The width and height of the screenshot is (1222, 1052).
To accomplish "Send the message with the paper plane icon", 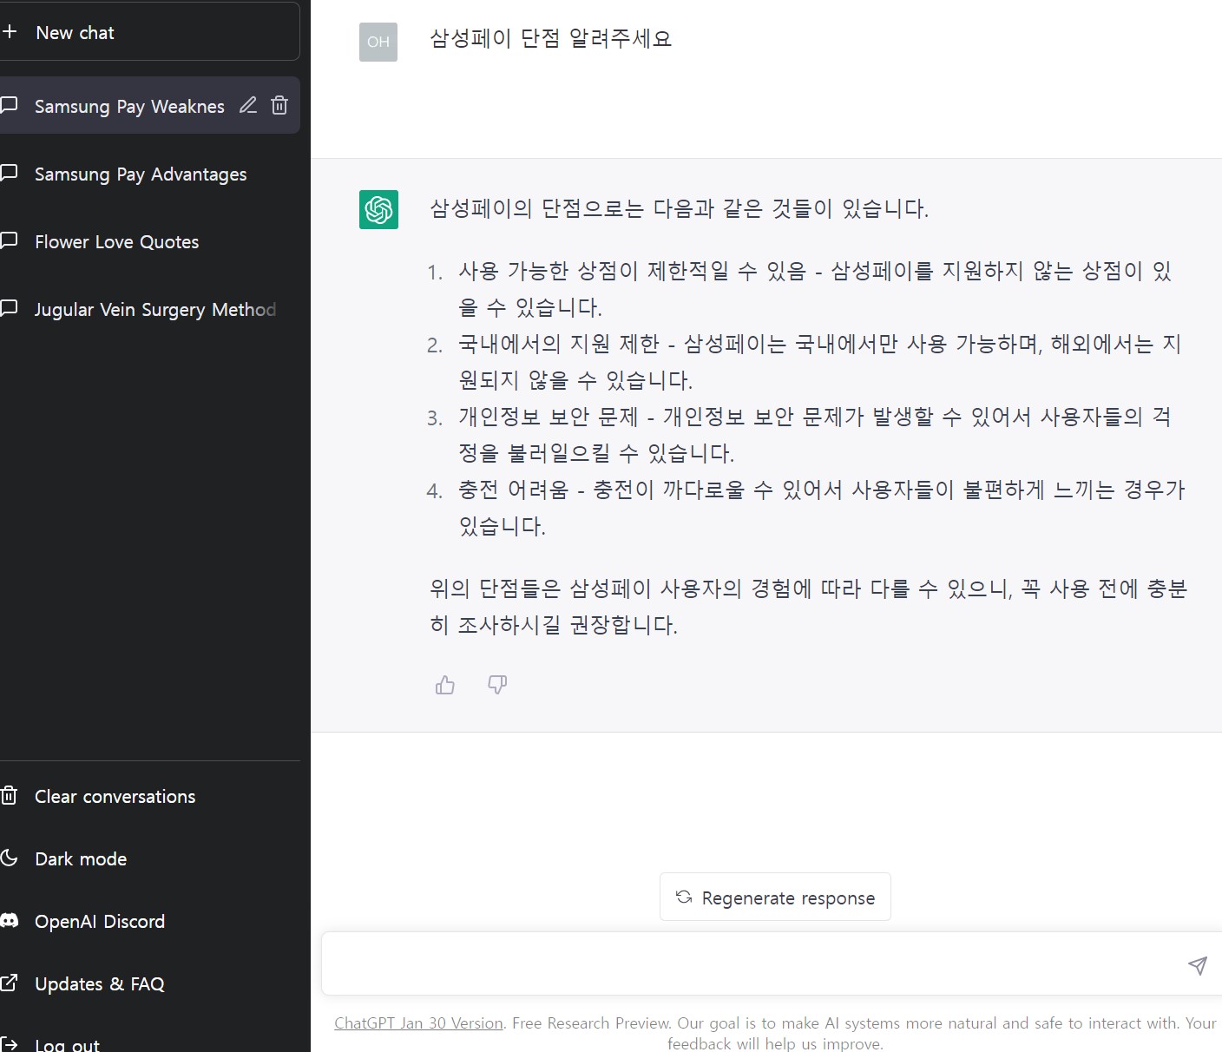I will [1198, 965].
